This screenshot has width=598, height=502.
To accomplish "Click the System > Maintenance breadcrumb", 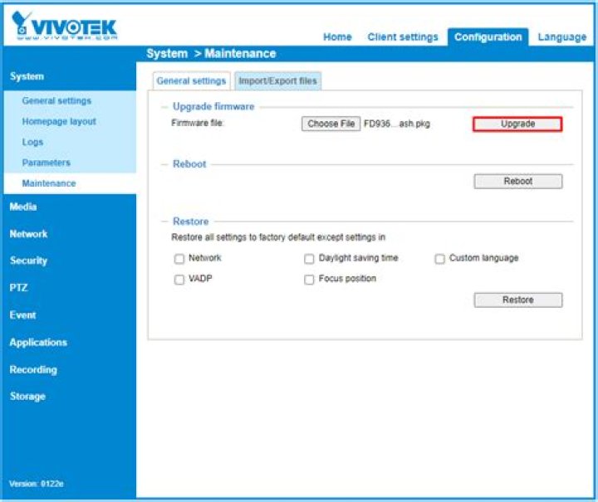I will 211,54.
